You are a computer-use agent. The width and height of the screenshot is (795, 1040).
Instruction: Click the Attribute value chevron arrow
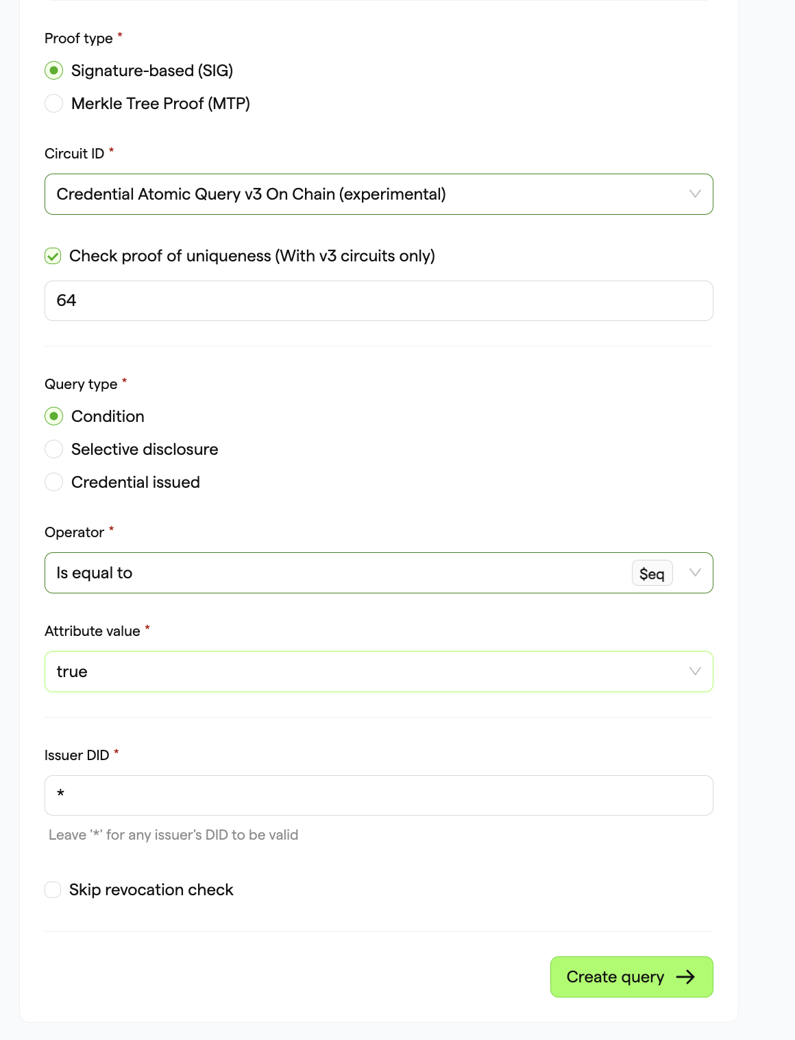[695, 672]
